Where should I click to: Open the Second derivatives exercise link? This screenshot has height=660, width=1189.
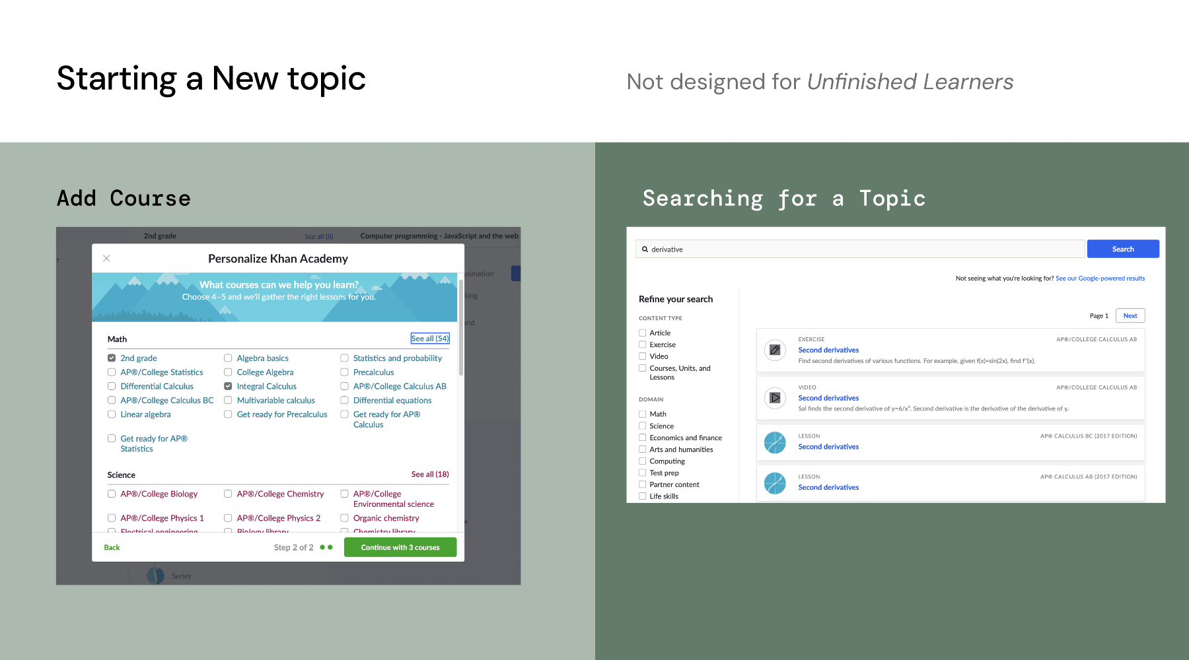coord(828,350)
